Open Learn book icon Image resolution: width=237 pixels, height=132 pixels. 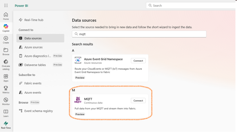pyautogui.click(x=6, y=113)
